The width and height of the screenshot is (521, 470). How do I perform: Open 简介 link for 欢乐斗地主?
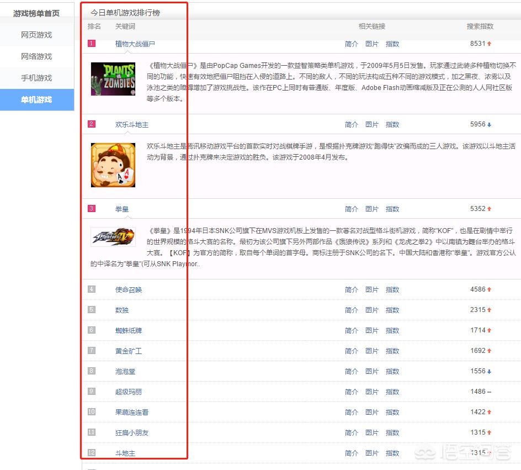point(351,125)
